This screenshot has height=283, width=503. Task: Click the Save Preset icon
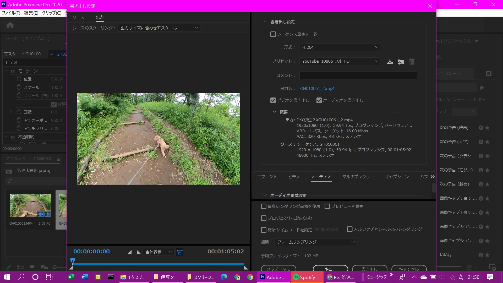(x=390, y=61)
